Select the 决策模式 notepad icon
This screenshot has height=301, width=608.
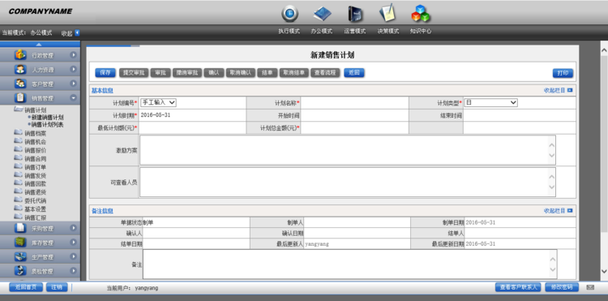387,13
